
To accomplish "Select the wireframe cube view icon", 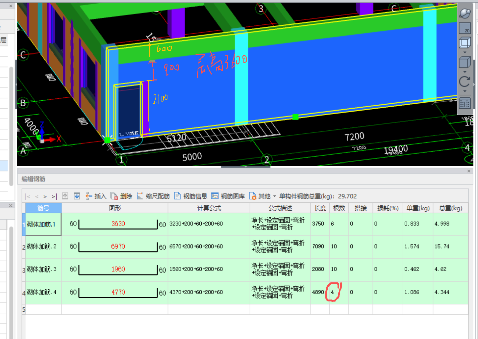I will (465, 43).
